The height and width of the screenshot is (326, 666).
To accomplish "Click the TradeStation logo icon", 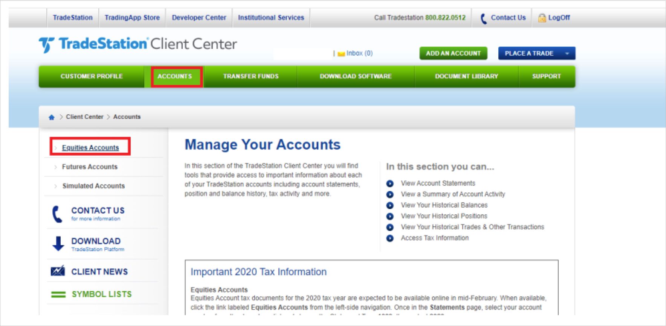I will pos(46,45).
